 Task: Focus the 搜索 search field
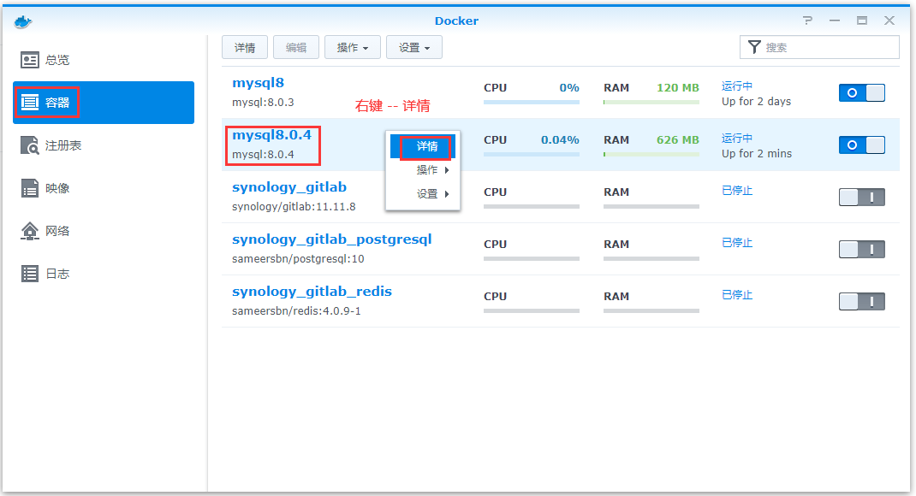[827, 48]
